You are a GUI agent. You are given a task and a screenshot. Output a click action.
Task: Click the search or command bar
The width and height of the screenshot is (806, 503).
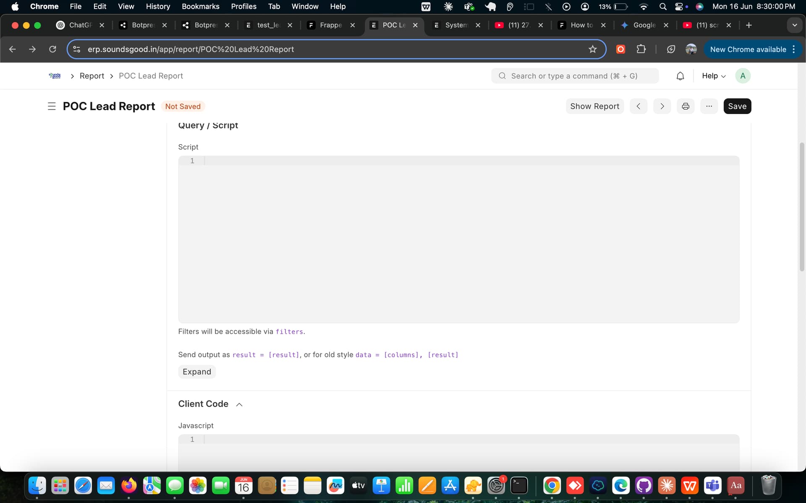[575, 76]
